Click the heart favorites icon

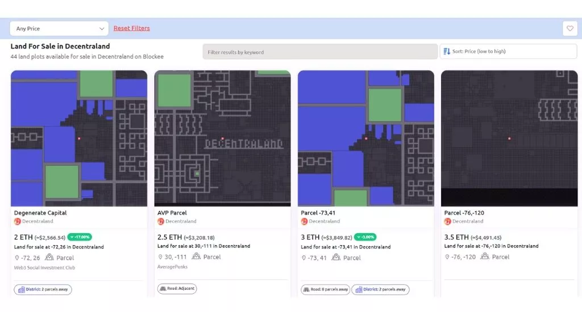569,28
